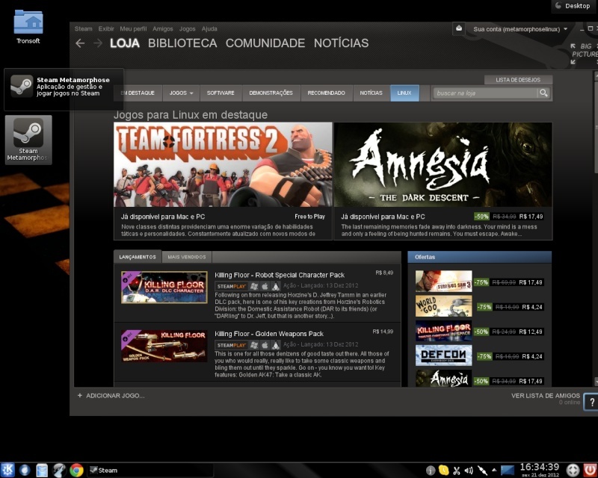The image size is (598, 478).
Task: Switch to the BIBLIOTECA section
Action: [182, 43]
